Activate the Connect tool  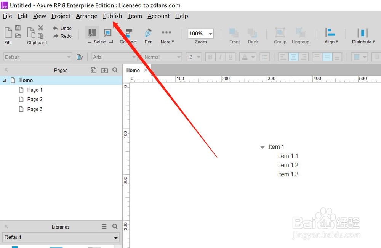point(128,37)
